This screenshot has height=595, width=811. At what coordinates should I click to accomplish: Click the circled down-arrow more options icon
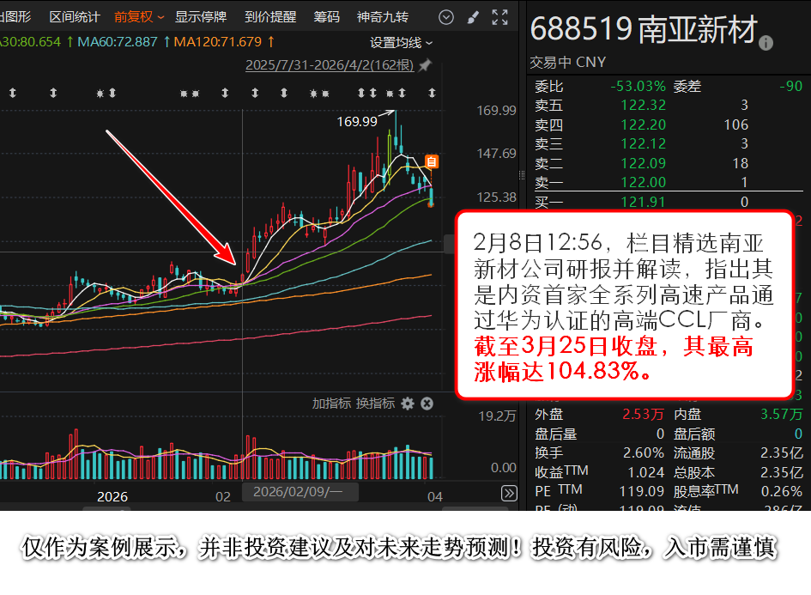[x=445, y=17]
